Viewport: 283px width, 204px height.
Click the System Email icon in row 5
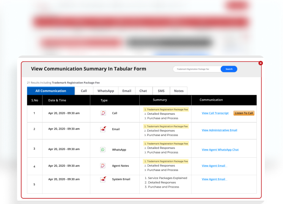click(x=103, y=179)
